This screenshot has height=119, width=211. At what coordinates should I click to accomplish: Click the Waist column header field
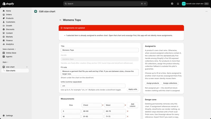click(114, 105)
